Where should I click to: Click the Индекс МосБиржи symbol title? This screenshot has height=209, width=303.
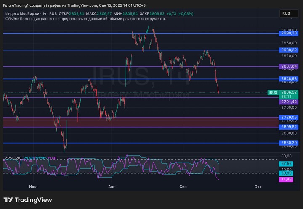pyautogui.click(x=22, y=14)
